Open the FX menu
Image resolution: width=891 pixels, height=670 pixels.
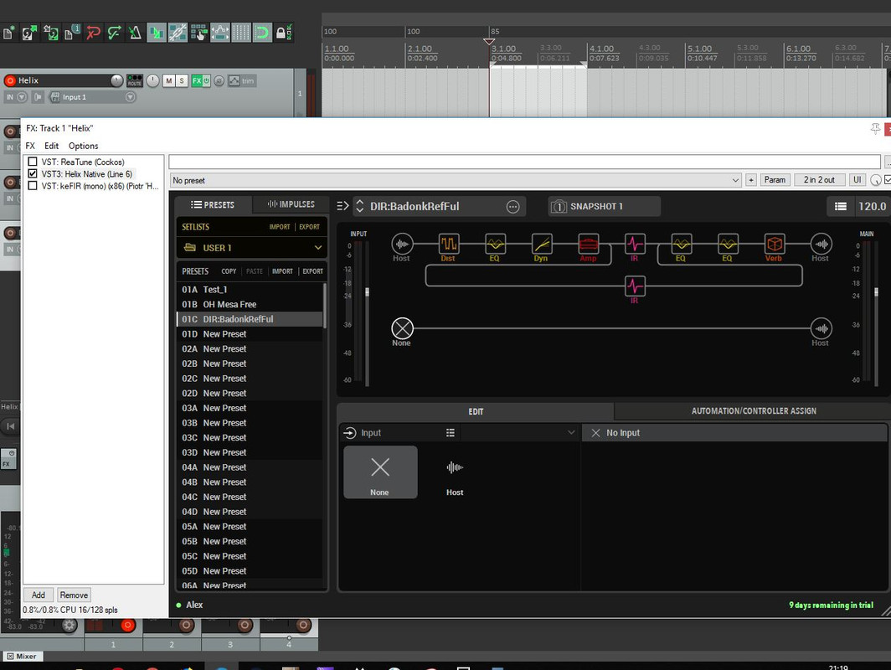[30, 146]
